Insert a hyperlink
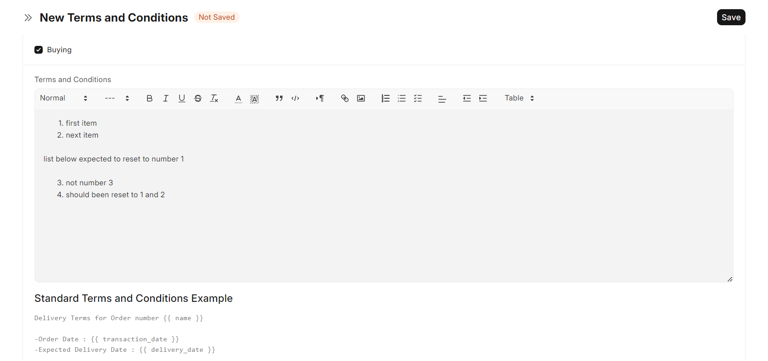The image size is (768, 361). click(345, 98)
